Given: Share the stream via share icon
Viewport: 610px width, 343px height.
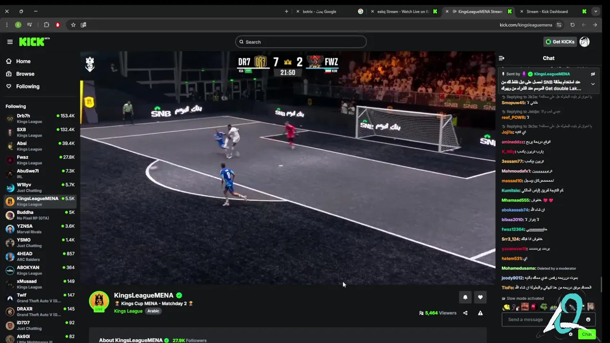Looking at the screenshot, I should 465,313.
